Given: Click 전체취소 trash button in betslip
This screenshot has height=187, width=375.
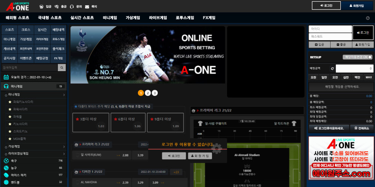Looking at the screenshot, I should [363, 128].
